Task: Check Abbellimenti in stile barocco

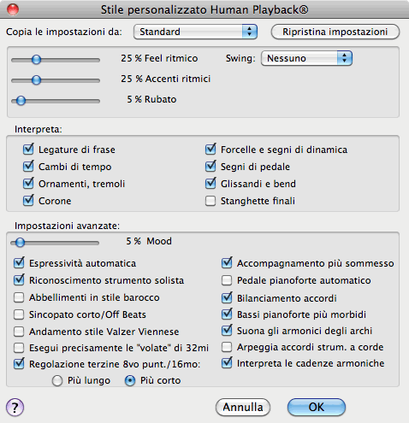Action: point(19,297)
